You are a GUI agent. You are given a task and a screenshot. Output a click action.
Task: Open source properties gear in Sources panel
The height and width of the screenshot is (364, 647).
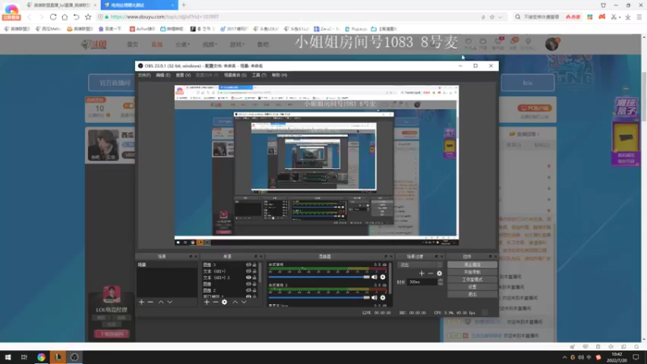pos(225,302)
